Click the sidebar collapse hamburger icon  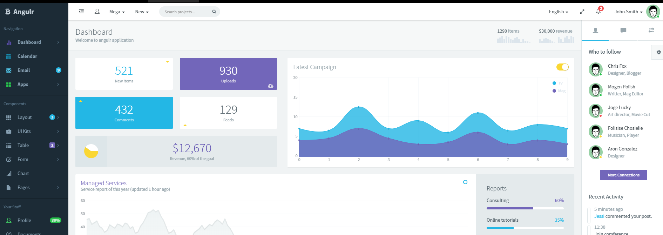[x=81, y=12]
